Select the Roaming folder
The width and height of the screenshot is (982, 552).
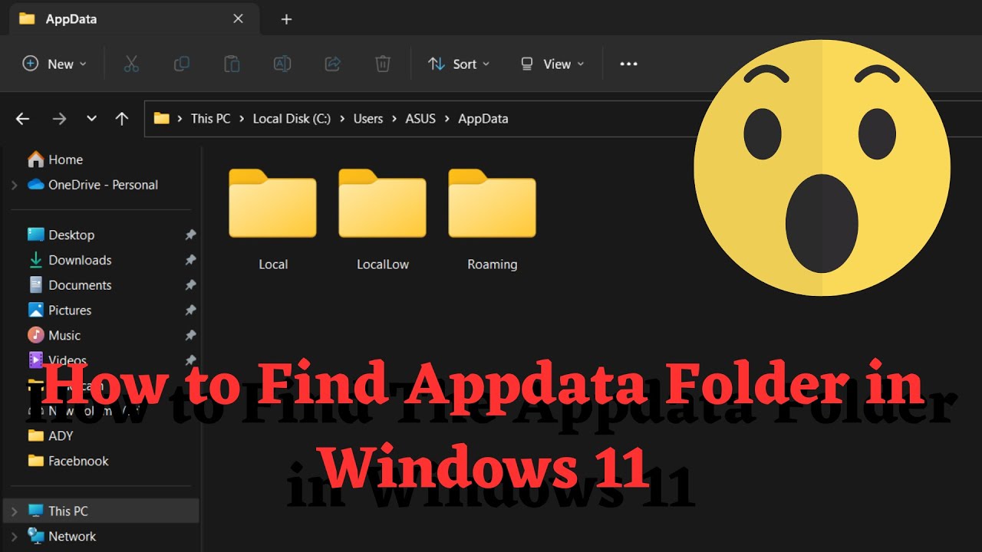(493, 219)
